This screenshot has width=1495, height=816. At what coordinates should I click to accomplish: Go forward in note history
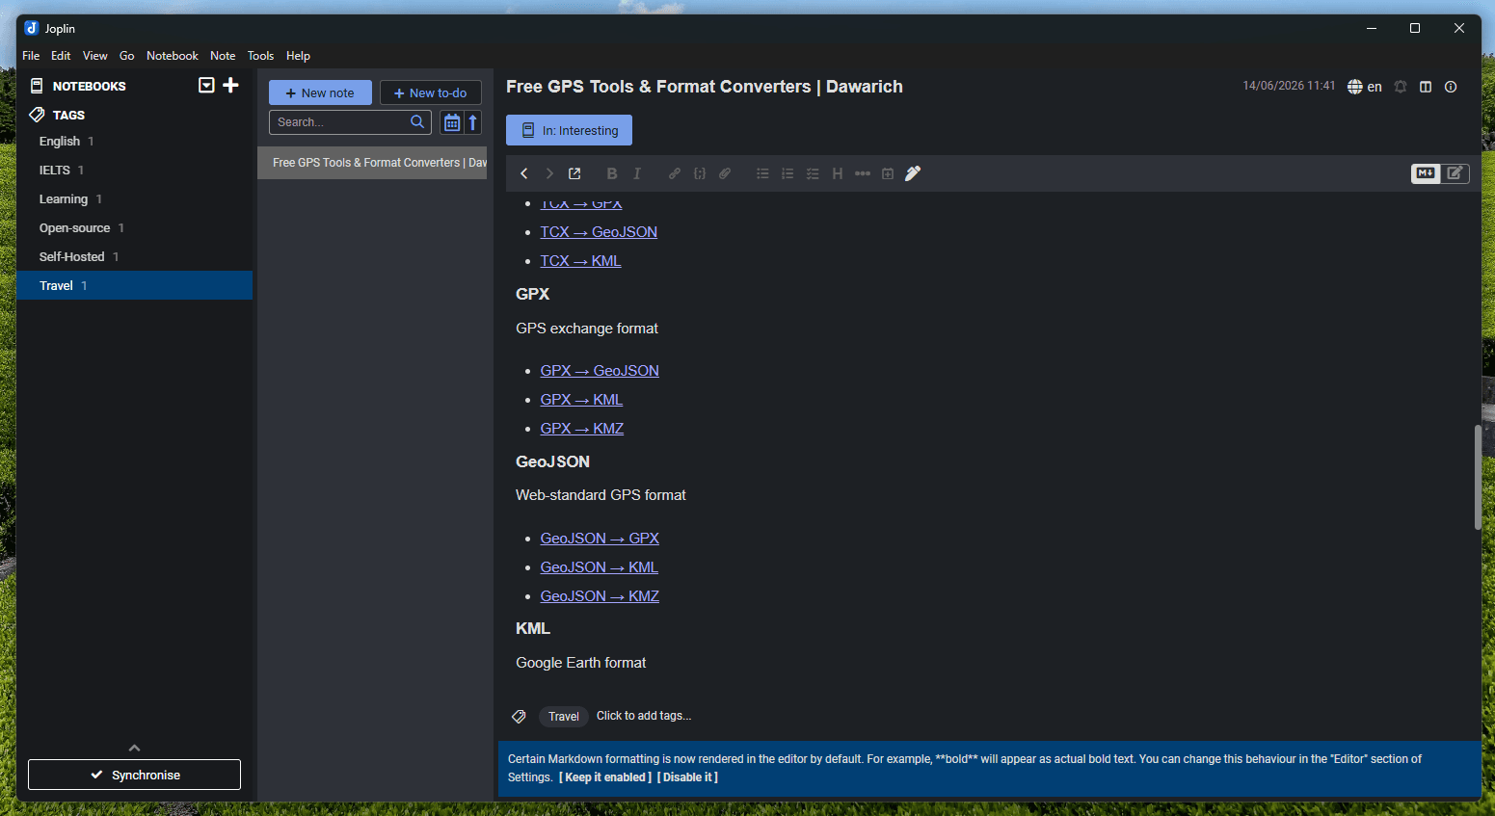[549, 173]
